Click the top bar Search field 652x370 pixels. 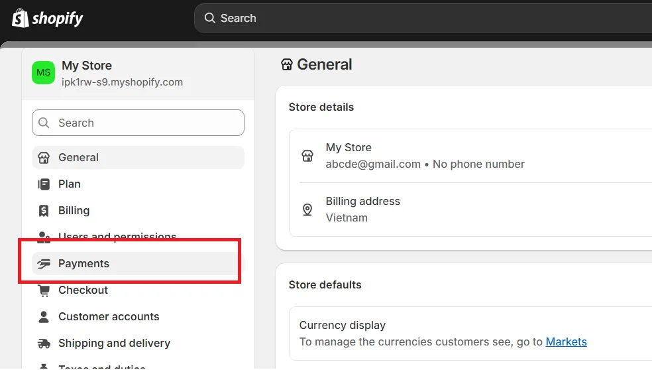tap(423, 19)
